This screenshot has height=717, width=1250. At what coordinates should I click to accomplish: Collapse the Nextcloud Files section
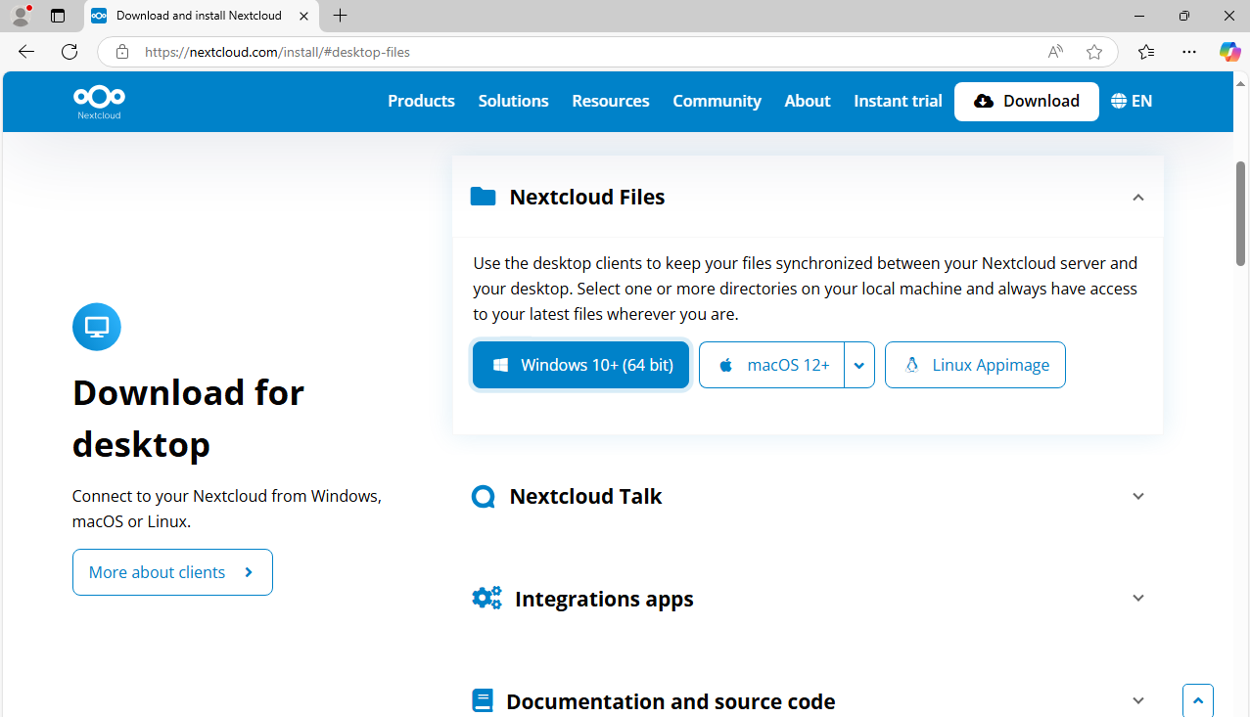point(1138,198)
